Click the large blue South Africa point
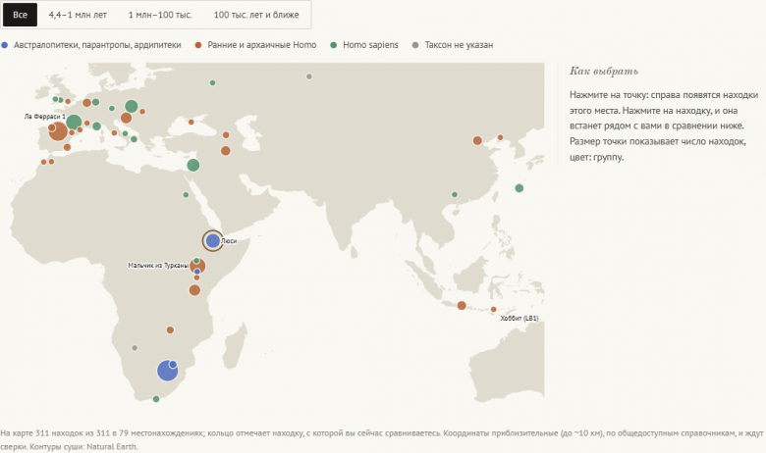The width and height of the screenshot is (766, 453). point(167,371)
